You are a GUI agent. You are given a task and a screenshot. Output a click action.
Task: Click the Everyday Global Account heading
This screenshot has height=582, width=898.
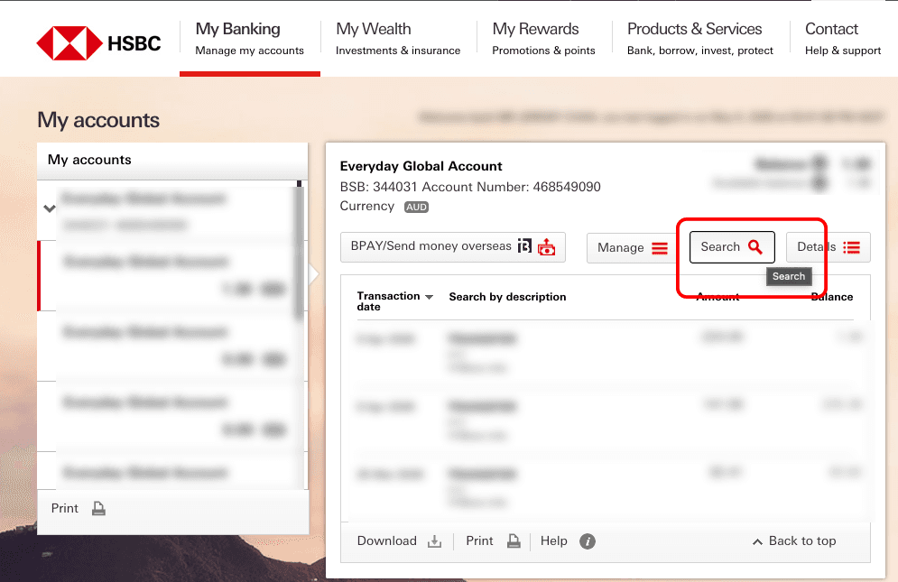click(421, 166)
